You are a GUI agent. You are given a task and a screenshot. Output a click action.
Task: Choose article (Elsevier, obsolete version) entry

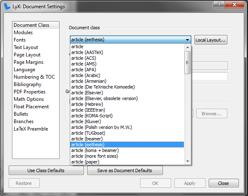(x=105, y=98)
